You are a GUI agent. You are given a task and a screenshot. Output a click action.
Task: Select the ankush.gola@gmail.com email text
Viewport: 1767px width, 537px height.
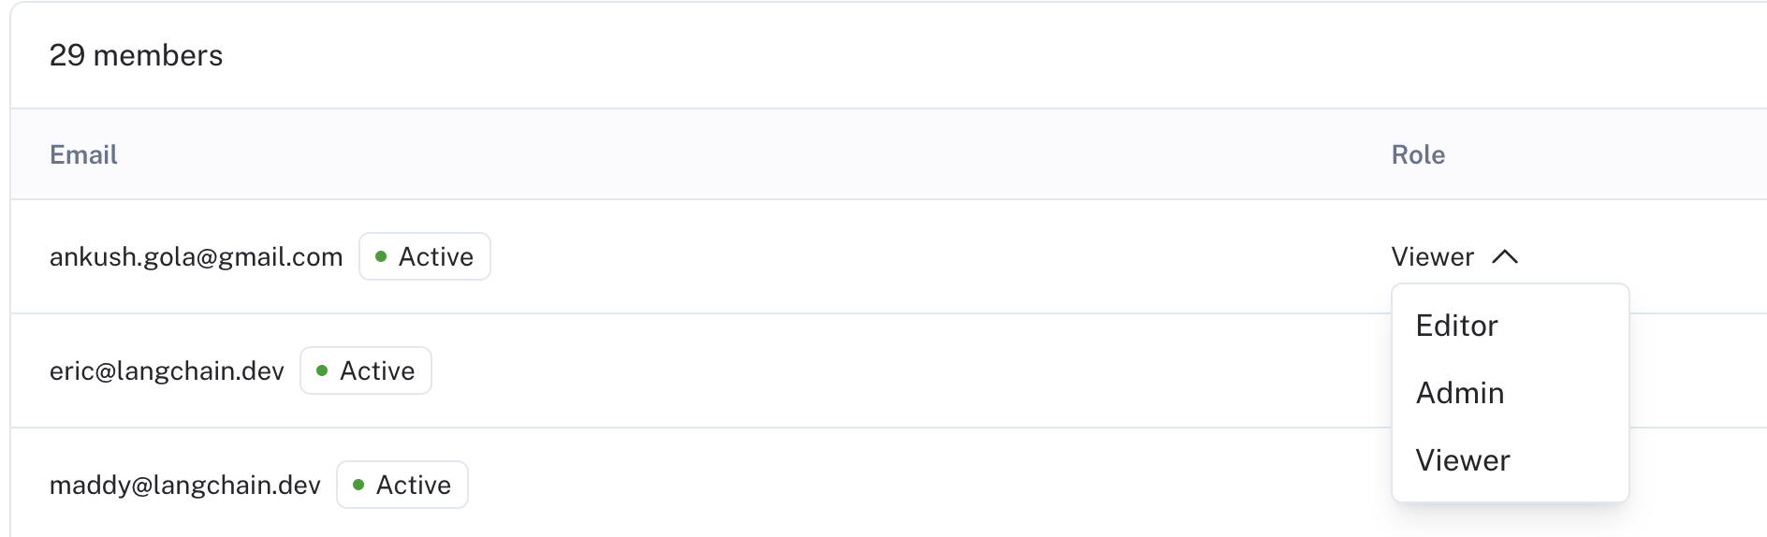click(197, 257)
